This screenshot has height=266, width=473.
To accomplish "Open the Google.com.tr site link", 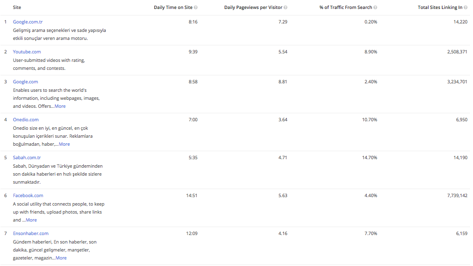I will click(27, 22).
